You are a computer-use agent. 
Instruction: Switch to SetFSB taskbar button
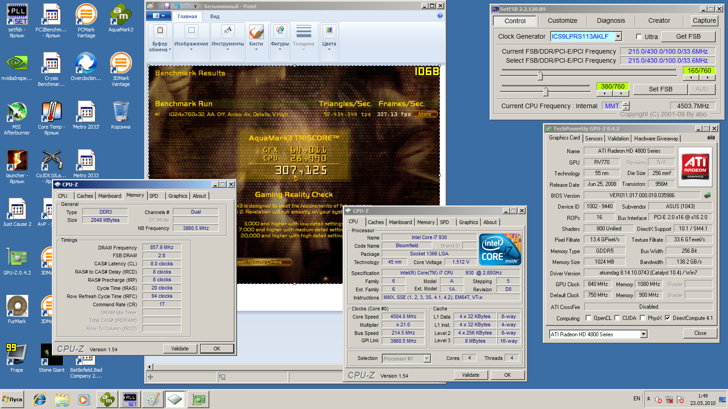click(130, 399)
